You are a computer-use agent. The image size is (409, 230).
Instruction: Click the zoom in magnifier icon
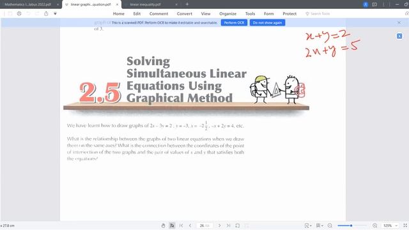375,226
